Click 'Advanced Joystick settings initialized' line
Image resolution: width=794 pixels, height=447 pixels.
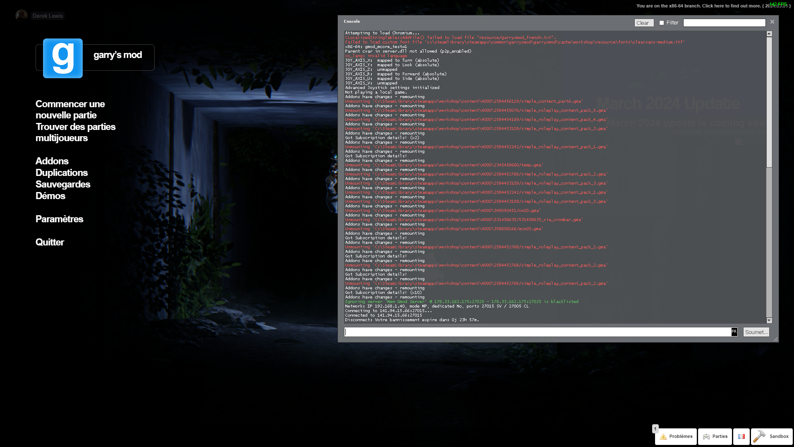pyautogui.click(x=392, y=88)
